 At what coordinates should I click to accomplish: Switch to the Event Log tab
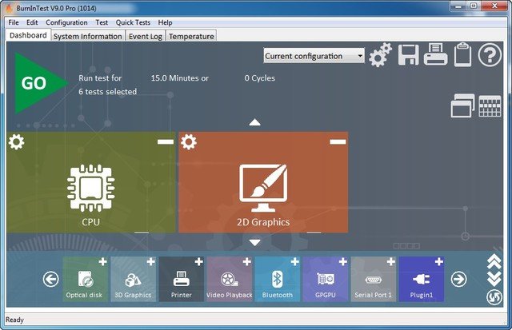[x=146, y=36]
